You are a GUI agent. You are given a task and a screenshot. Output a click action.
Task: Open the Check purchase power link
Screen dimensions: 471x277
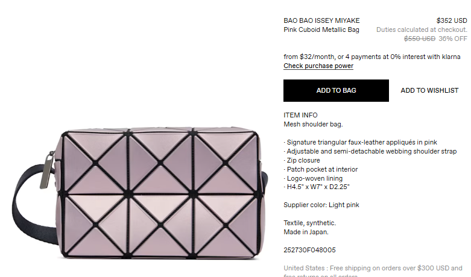[318, 66]
